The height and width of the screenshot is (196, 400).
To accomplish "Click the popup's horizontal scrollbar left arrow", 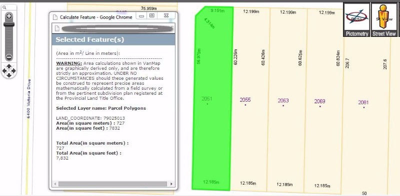I will click(55, 184).
